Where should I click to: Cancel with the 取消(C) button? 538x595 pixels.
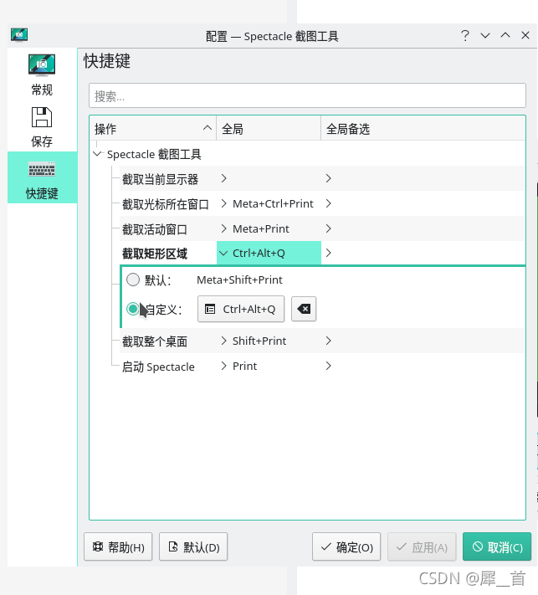pyautogui.click(x=497, y=546)
